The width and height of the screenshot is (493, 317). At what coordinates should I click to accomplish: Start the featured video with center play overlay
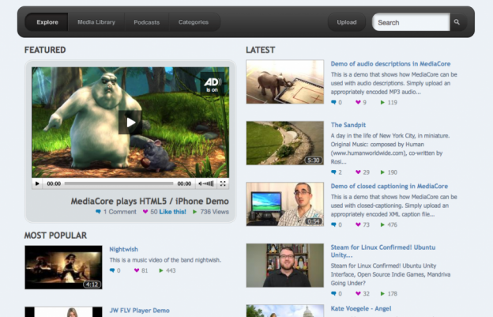coord(130,123)
